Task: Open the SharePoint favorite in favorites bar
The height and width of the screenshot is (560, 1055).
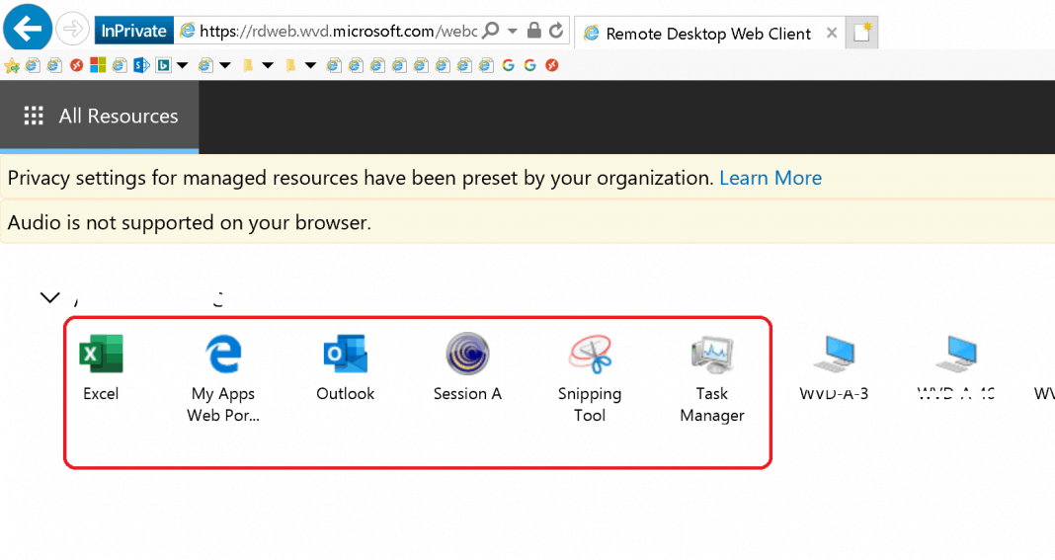Action: 141,65
